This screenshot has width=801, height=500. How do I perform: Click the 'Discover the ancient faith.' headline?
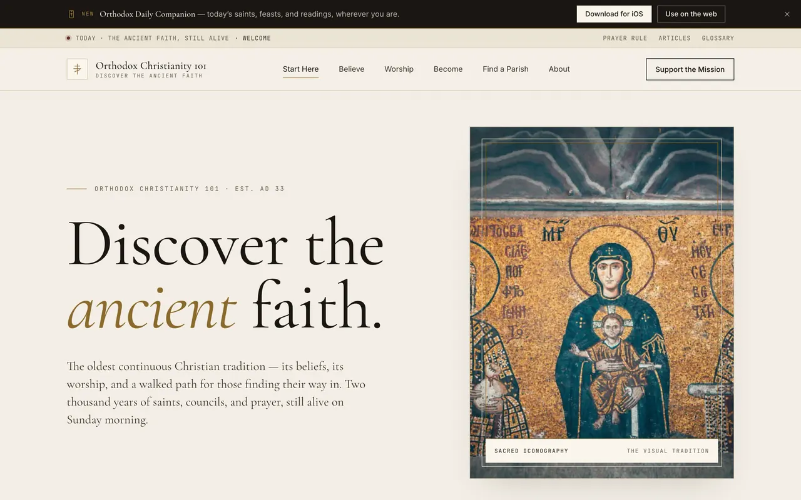[225, 275]
